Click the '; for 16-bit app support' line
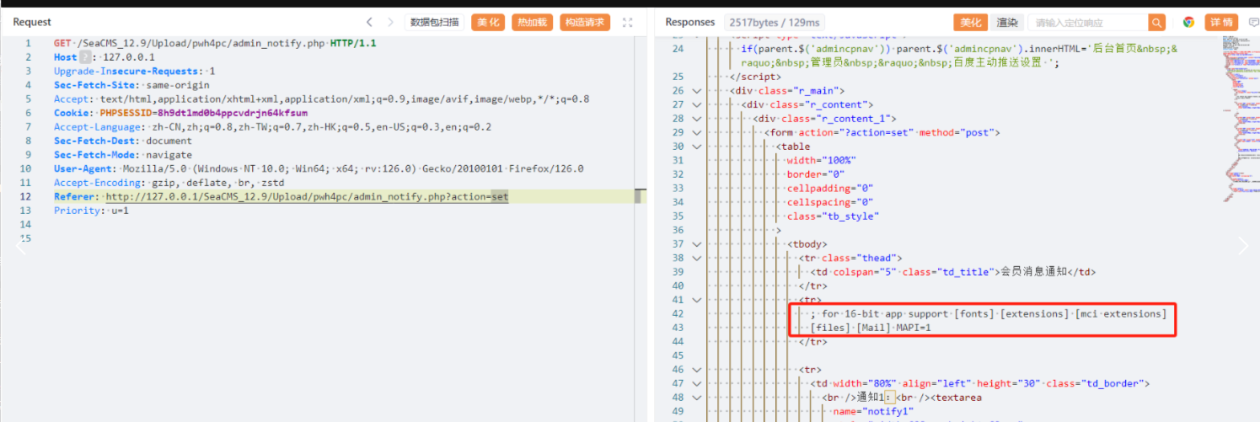The height and width of the screenshot is (422, 1260). coord(988,314)
